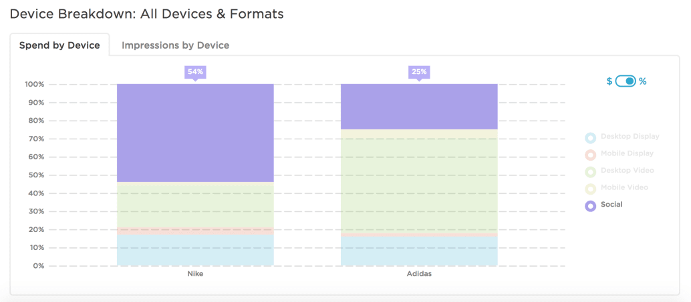Toggle Mobile Display legend circle
Image resolution: width=691 pixels, height=302 pixels.
[x=590, y=155]
